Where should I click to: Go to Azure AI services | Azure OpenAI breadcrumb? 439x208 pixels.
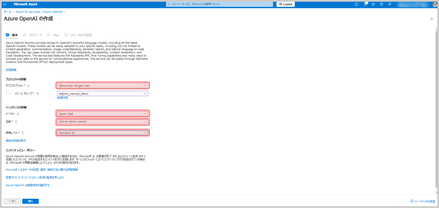pos(39,12)
